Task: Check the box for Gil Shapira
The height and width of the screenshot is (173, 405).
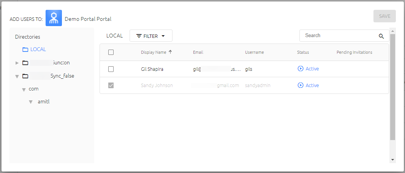Action: coord(111,69)
